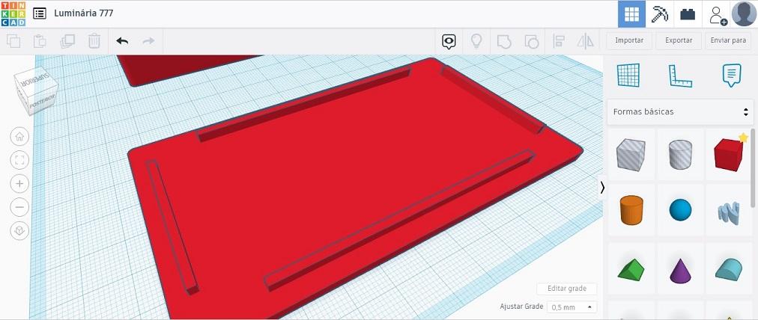Viewport: 758px width, 320px height.
Task: Pick the blue Sphere shape
Action: point(680,210)
